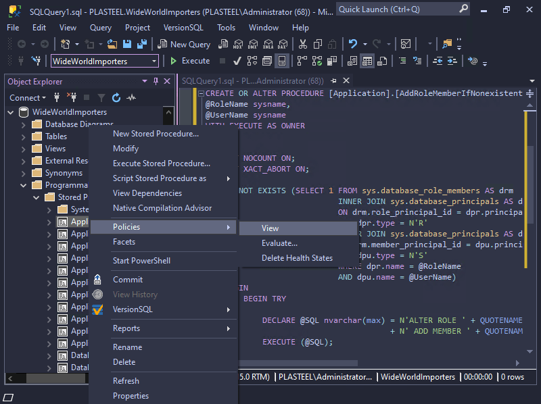
Task: Select Properties in context menu
Action: (163, 396)
